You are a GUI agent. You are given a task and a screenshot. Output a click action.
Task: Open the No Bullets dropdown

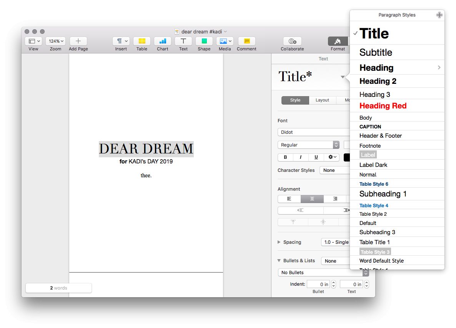pos(323,273)
